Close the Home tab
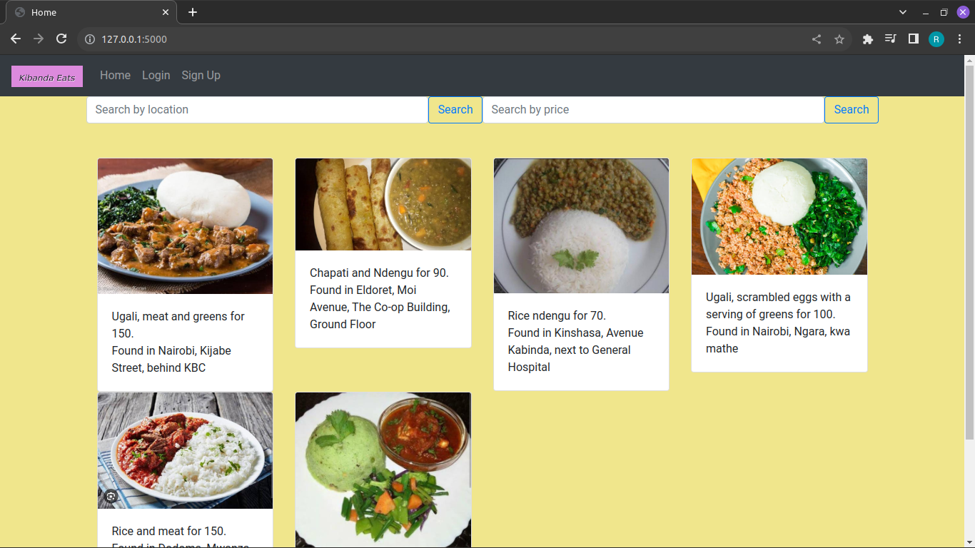The image size is (975, 548). pyautogui.click(x=166, y=12)
